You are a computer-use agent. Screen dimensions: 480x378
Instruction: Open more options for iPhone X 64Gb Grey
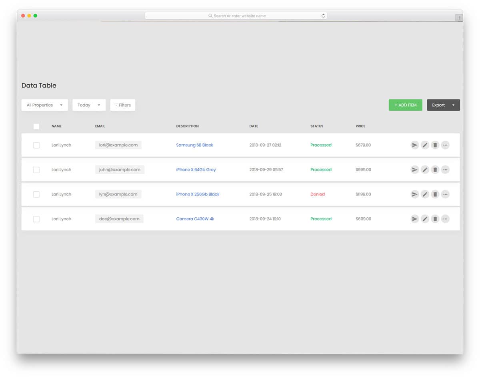445,170
